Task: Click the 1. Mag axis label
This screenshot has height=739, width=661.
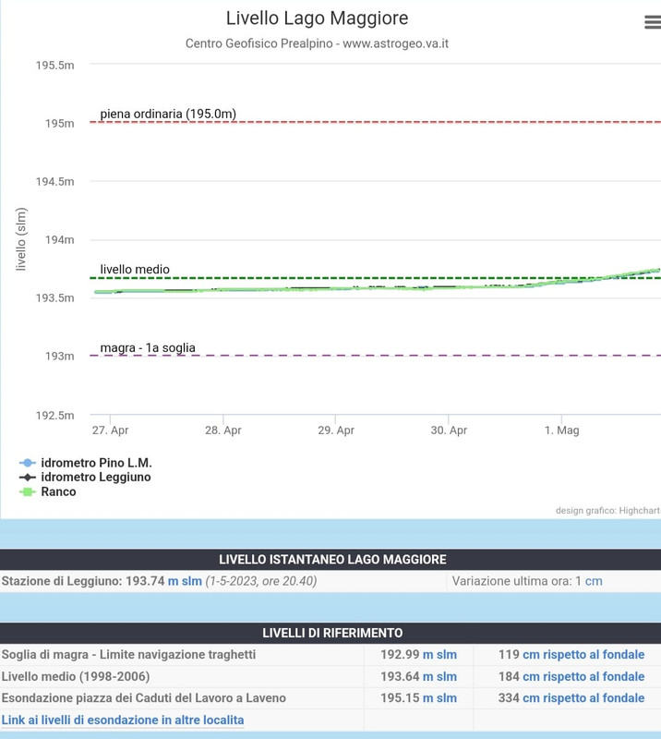Action: 561,430
